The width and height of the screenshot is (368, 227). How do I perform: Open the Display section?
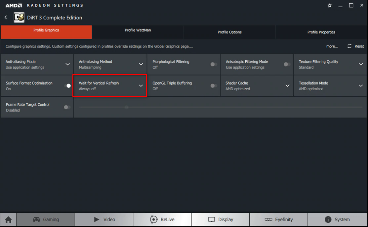point(221,219)
